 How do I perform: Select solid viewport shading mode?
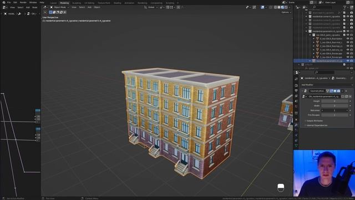pyautogui.click(x=279, y=7)
